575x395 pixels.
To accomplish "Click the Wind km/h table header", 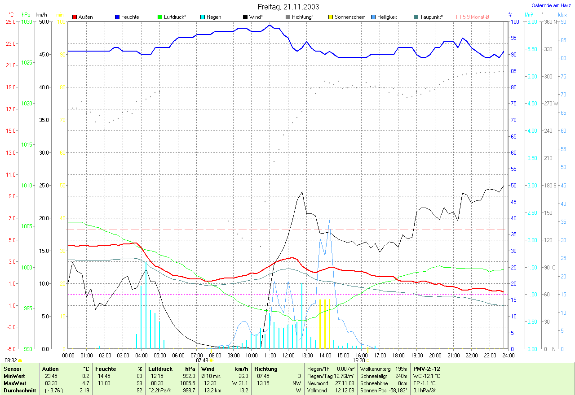I will click(225, 369).
